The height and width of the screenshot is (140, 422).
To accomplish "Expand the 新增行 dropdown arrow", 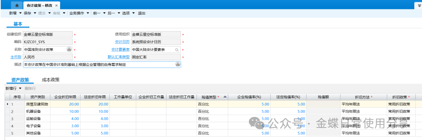I will pos(20,88).
